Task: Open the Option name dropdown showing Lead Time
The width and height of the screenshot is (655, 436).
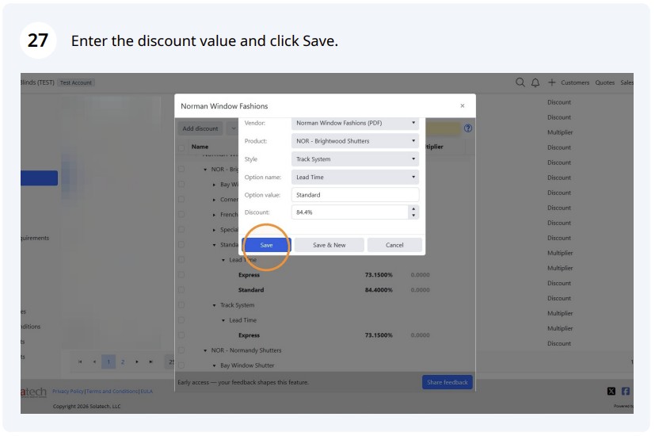Action: [x=355, y=177]
